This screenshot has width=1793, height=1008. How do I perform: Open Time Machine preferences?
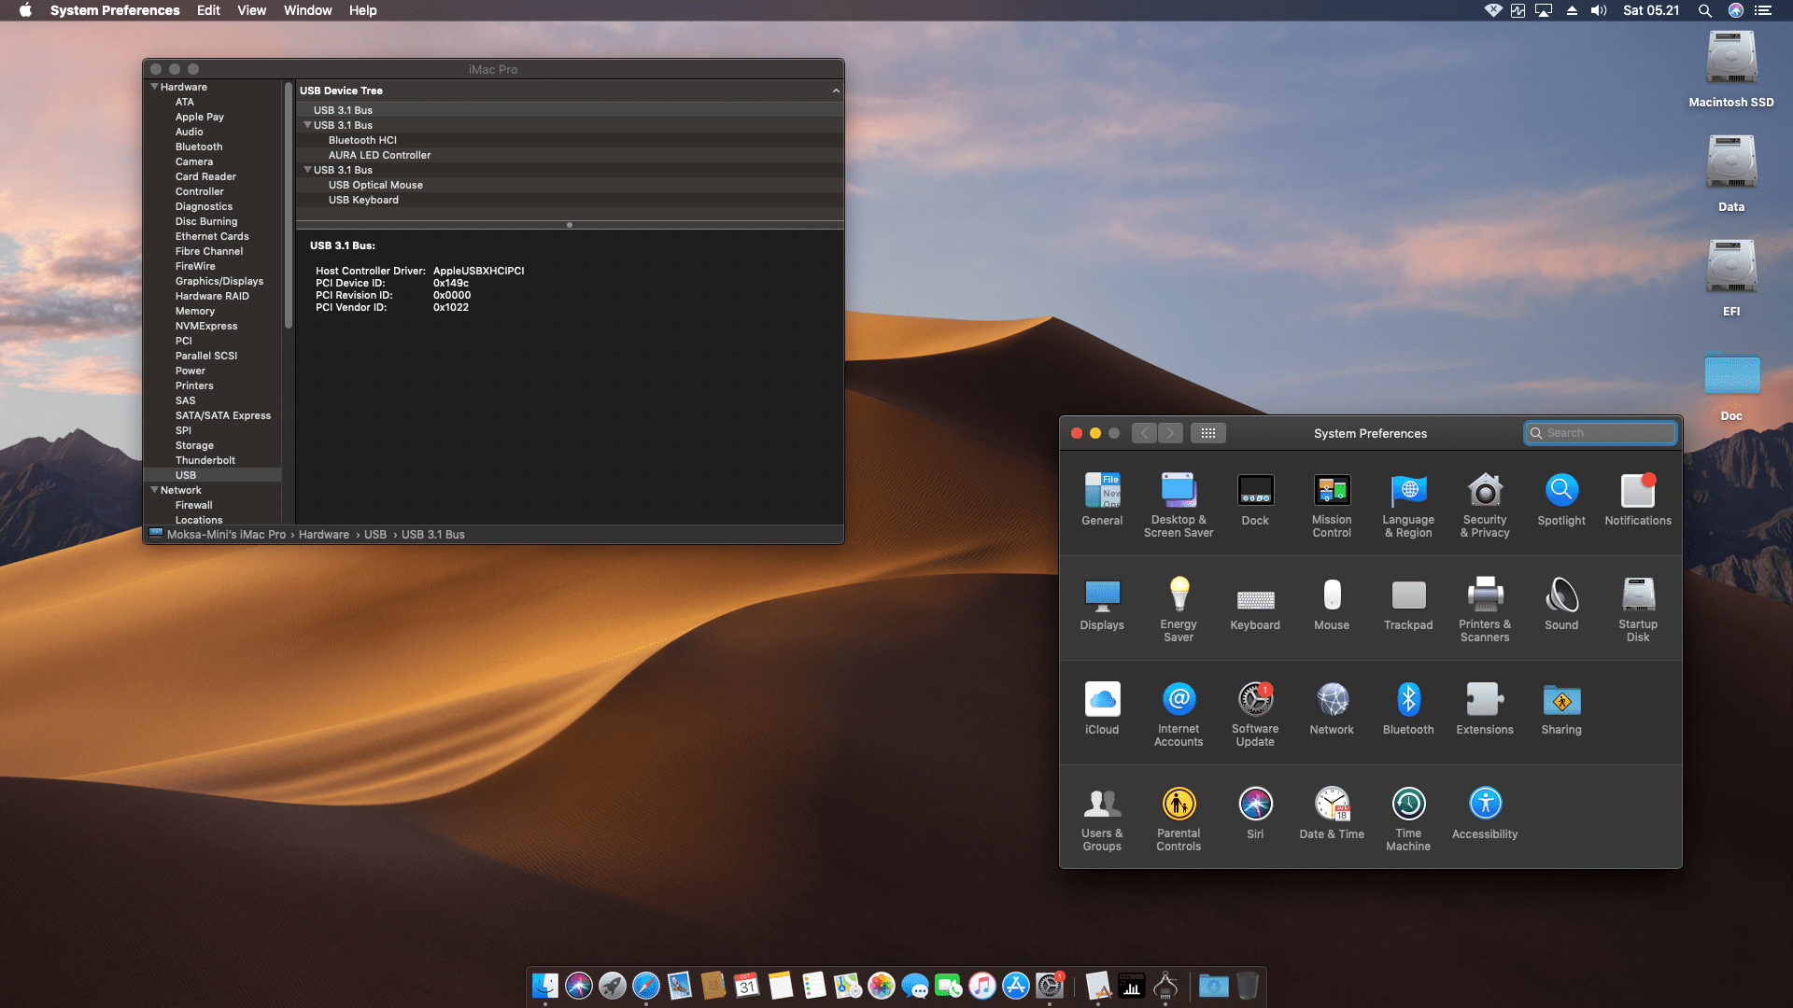pos(1408,819)
